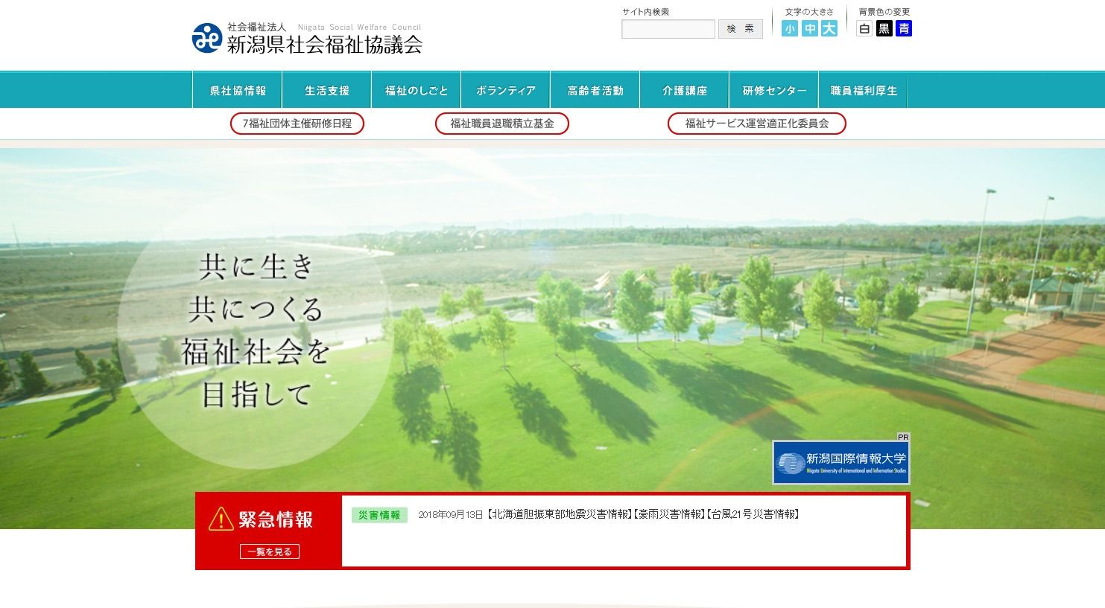Open the 職員福利厚生 menu
Viewport: 1105px width, 608px height.
point(863,89)
